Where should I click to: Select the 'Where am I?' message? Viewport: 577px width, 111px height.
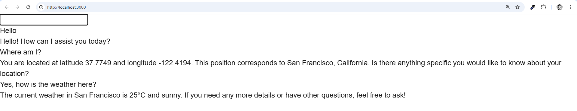coord(20,52)
